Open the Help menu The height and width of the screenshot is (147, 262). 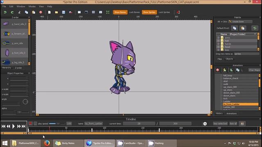click(x=50, y=7)
